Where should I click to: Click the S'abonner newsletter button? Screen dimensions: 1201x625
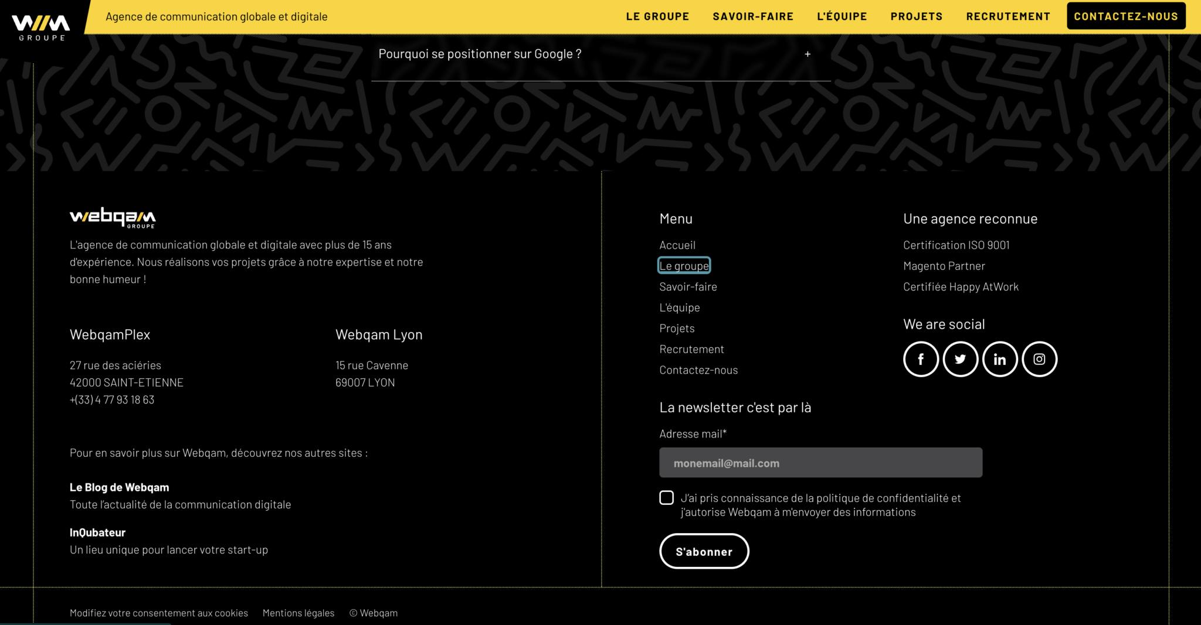(x=704, y=551)
